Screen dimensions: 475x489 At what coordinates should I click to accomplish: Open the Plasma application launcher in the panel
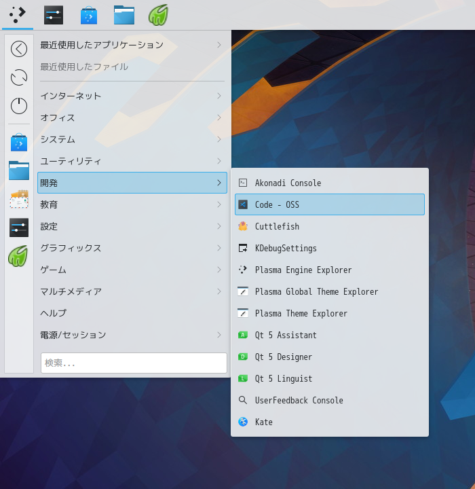(18, 15)
